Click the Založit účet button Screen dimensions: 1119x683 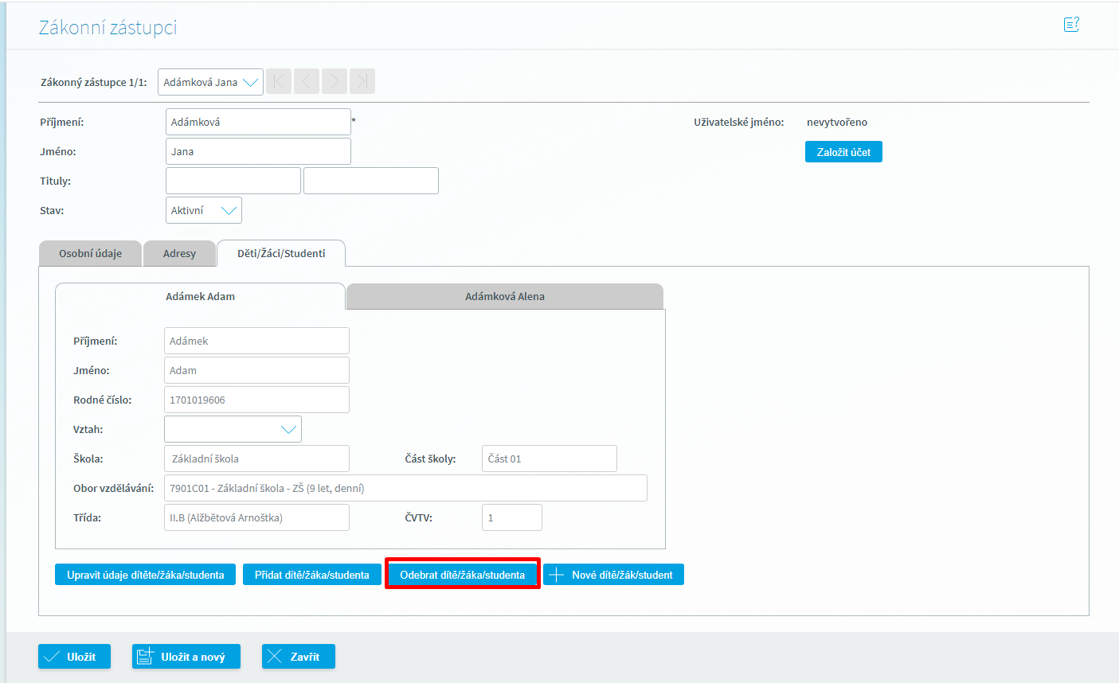click(843, 152)
